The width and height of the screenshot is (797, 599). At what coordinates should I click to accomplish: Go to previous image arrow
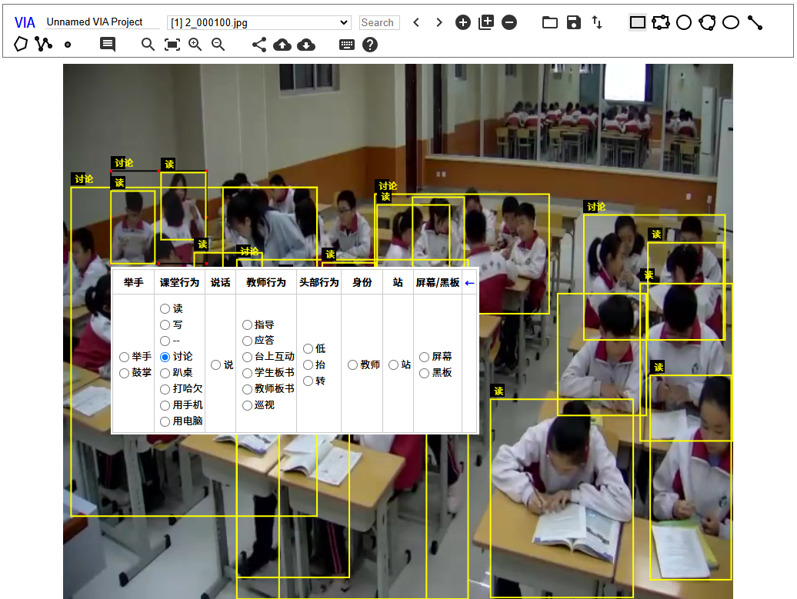click(416, 22)
